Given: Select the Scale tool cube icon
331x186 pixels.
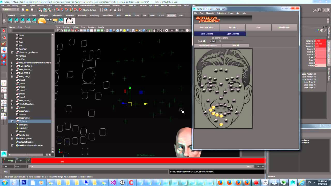Looking at the screenshot, I should [x=4, y=62].
